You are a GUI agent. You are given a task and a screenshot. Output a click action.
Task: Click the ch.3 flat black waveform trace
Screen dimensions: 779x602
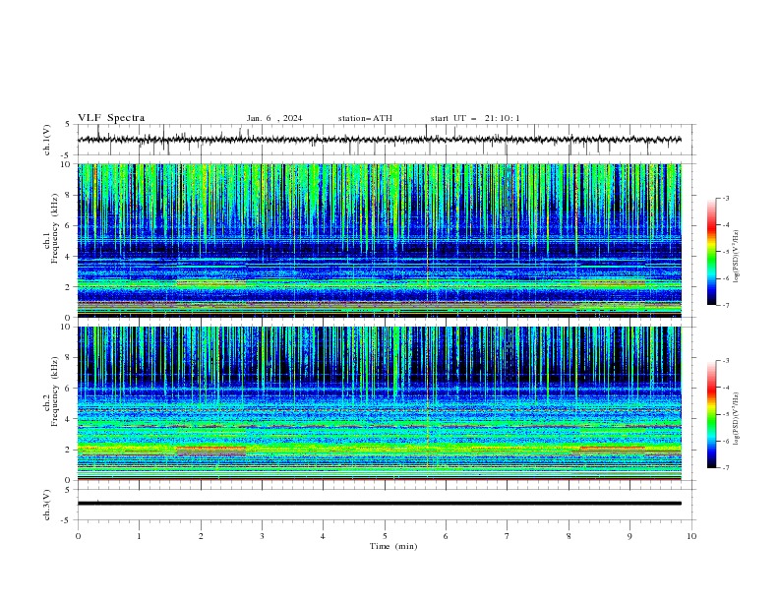coord(379,504)
